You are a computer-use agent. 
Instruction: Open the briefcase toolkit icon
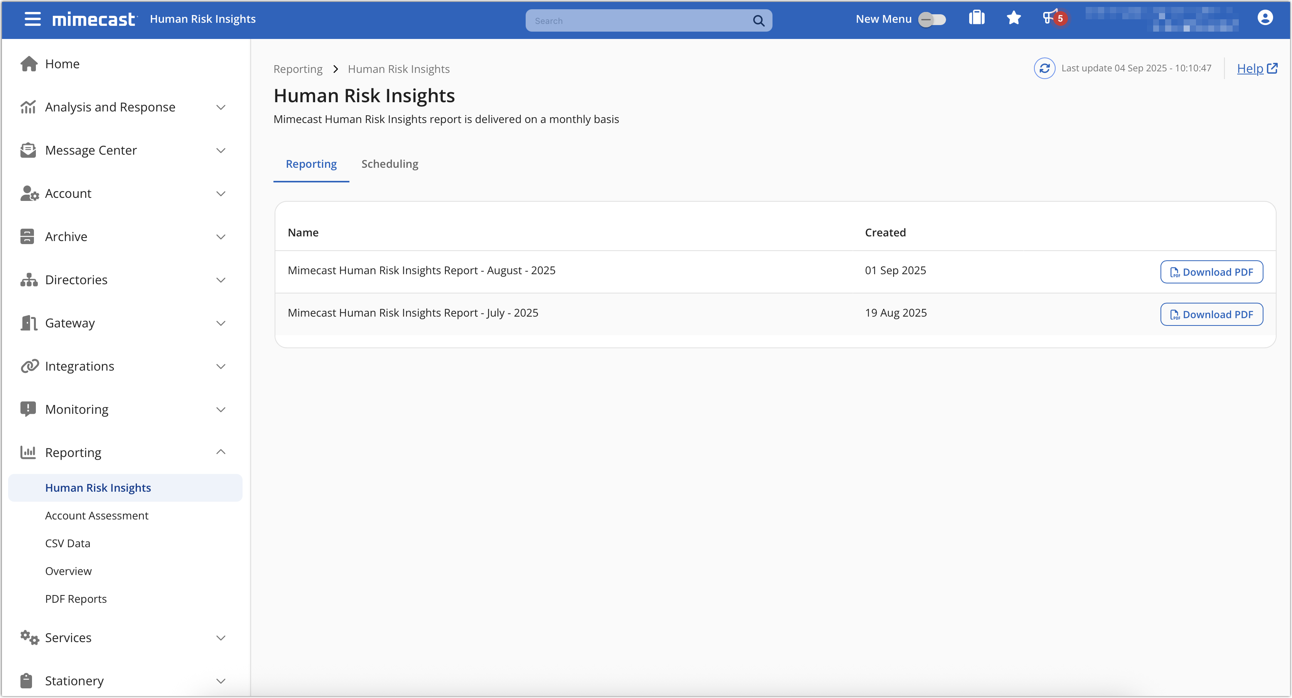click(977, 19)
